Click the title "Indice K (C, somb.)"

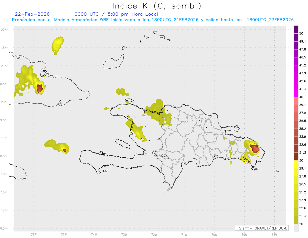pyautogui.click(x=157, y=6)
